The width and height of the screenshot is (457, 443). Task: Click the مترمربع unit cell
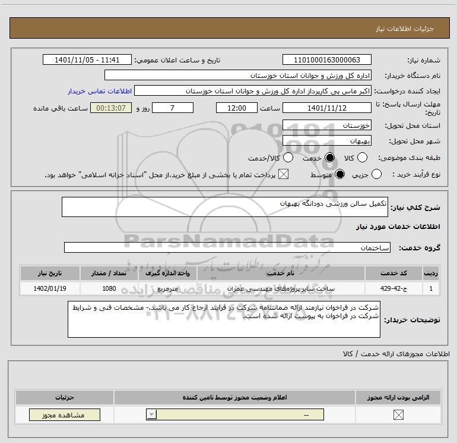pyautogui.click(x=167, y=288)
